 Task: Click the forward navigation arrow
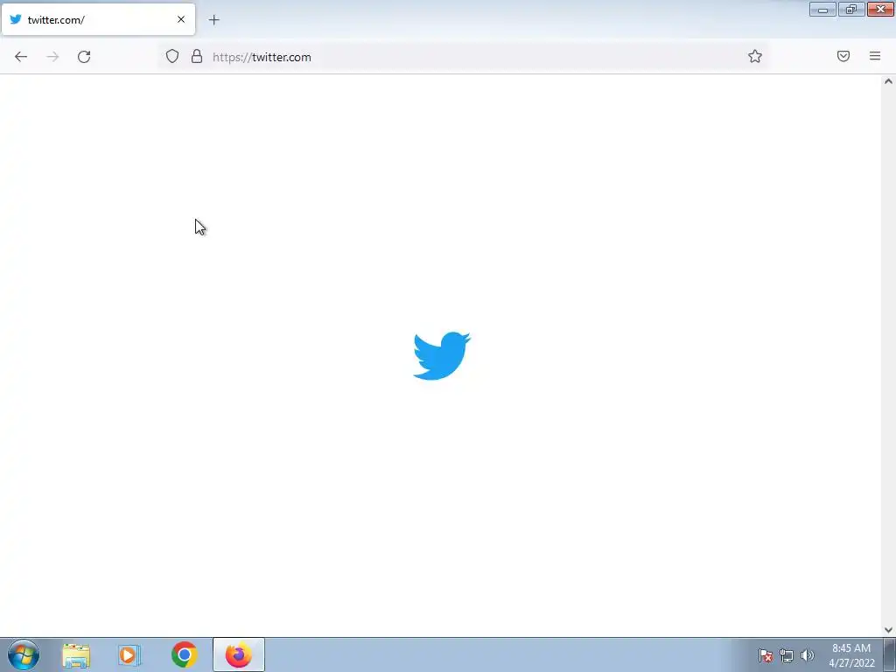tap(52, 57)
